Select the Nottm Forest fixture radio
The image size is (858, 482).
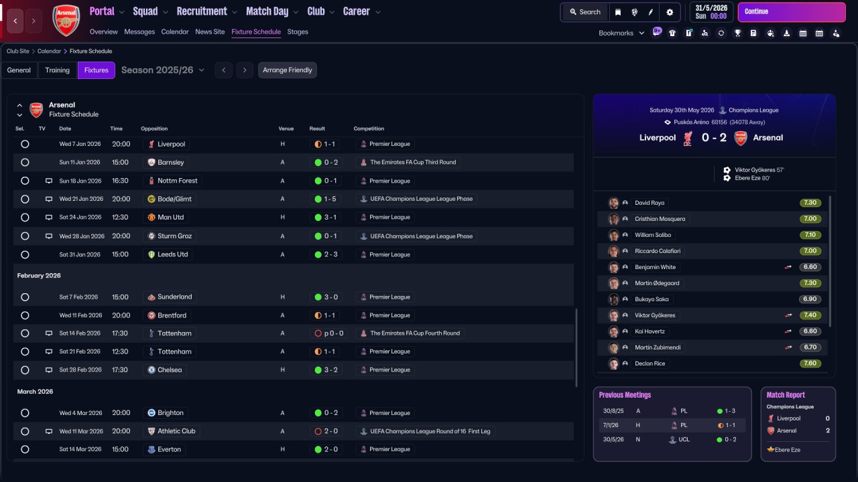pos(25,181)
